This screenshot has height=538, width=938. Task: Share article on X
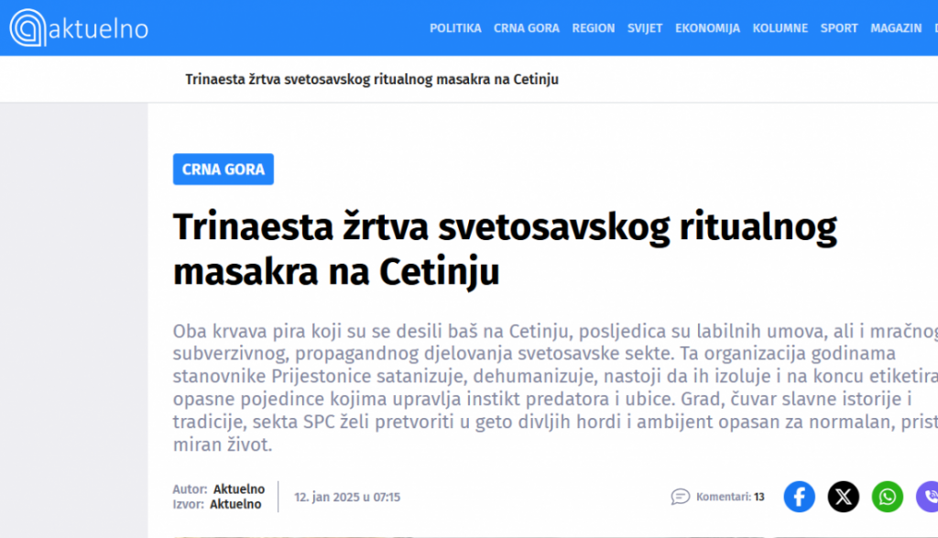pos(844,497)
